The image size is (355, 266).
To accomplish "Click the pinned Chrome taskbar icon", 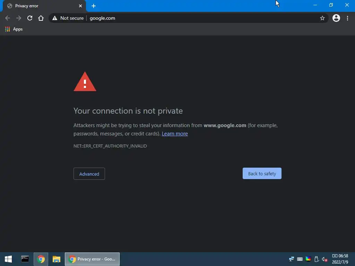I will pos(41,259).
